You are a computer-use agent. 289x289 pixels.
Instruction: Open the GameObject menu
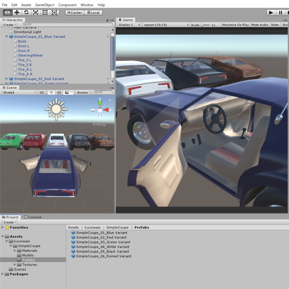[x=45, y=5]
